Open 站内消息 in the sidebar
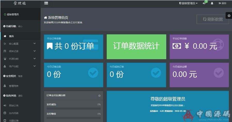This screenshot has width=232, height=122. (20, 113)
